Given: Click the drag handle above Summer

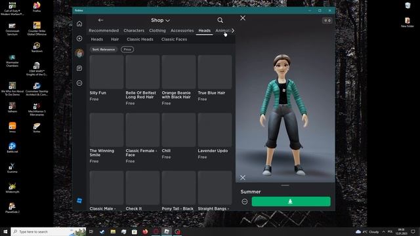Looking at the screenshot, I should coord(285,185).
